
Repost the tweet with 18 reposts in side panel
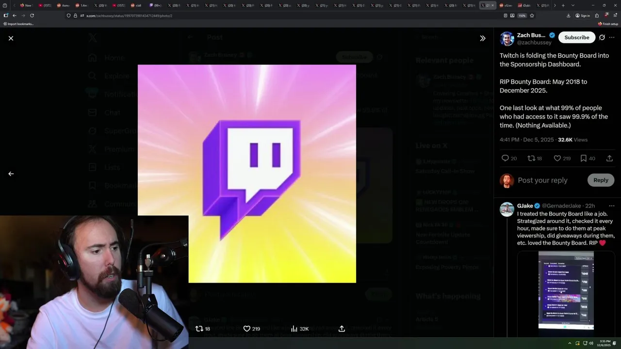pyautogui.click(x=531, y=158)
